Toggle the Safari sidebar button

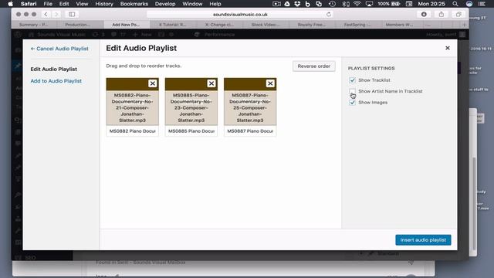(72, 14)
